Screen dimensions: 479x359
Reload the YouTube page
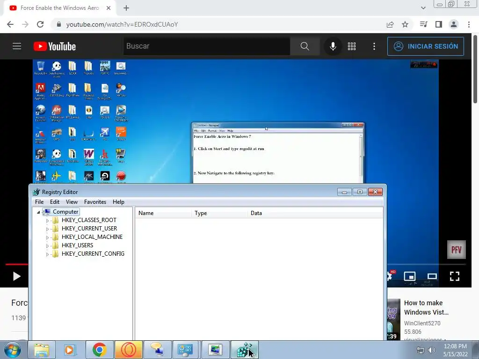(40, 24)
